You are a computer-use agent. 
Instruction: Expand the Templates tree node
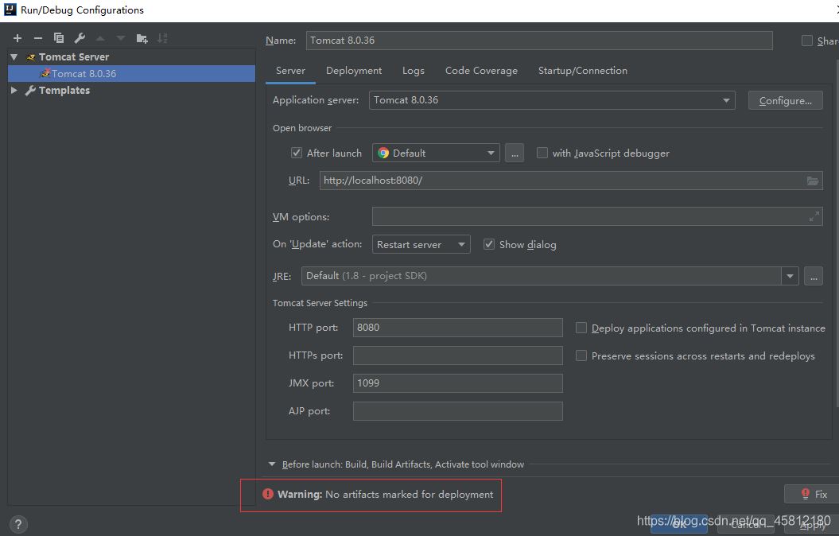pyautogui.click(x=14, y=90)
